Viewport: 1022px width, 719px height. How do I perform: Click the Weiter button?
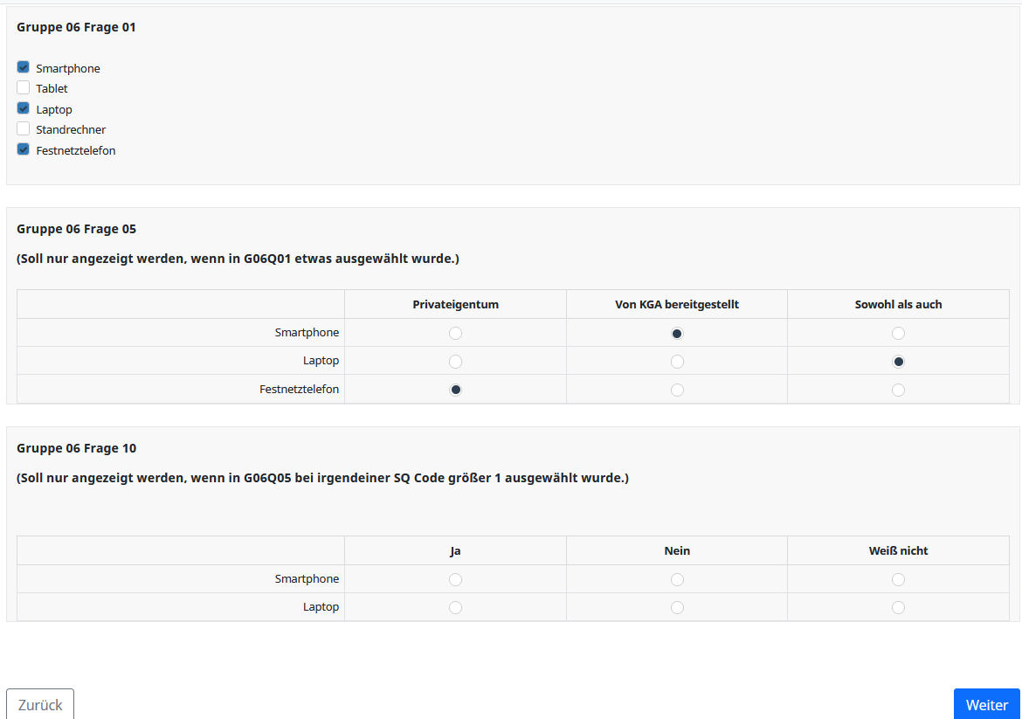pyautogui.click(x=986, y=704)
